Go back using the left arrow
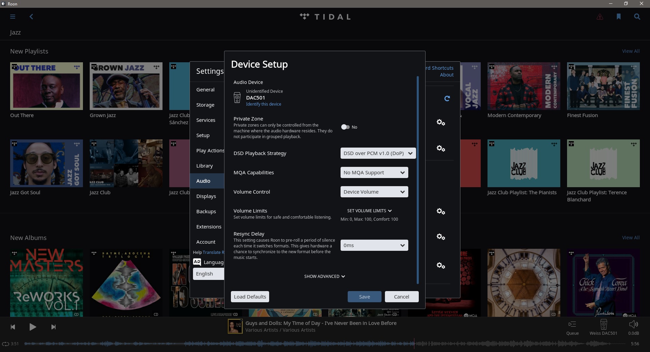 31,17
